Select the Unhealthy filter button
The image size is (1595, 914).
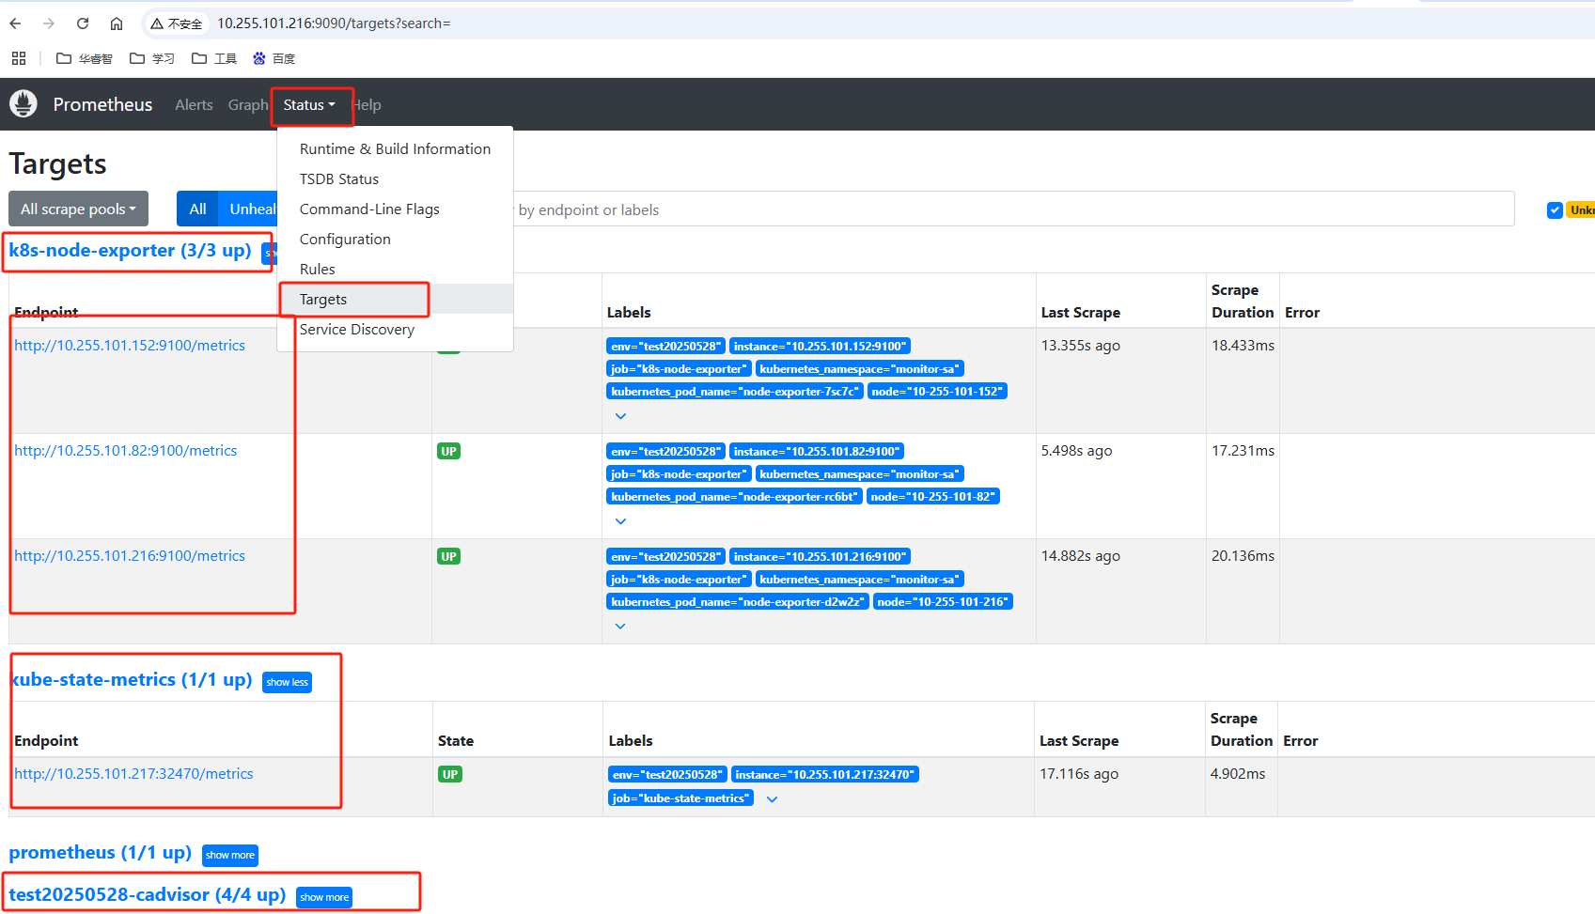coord(250,209)
